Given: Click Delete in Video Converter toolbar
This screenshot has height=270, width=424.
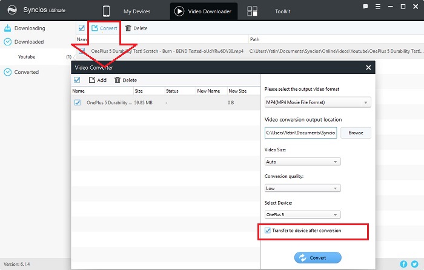Looking at the screenshot, I should click(126, 80).
